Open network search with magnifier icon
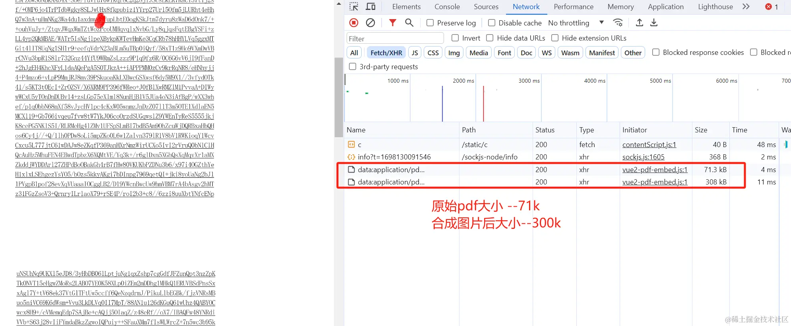 (409, 23)
